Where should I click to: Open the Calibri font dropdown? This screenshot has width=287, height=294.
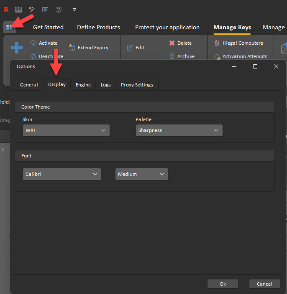point(62,174)
